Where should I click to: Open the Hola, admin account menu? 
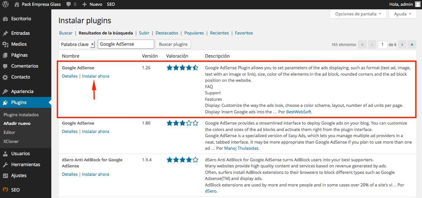click(404, 4)
